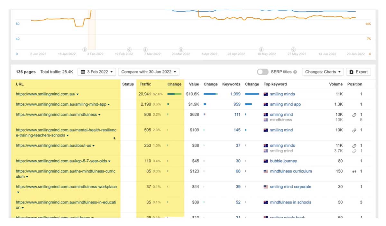This screenshot has width=386, height=226.
Task: Click the Google update marker near 19 Feb 2022
Action: click(x=129, y=50)
